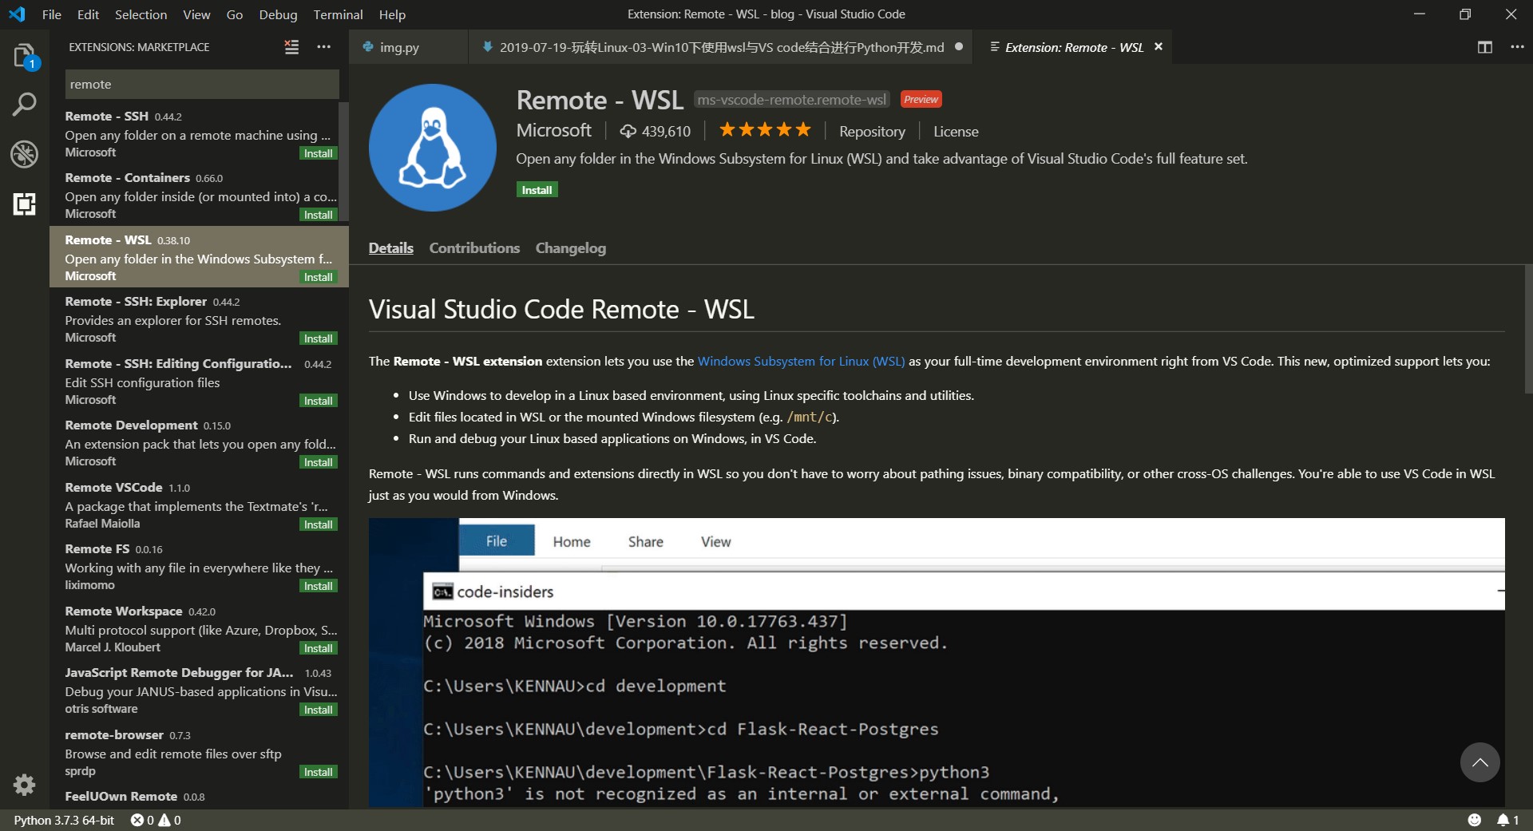This screenshot has height=831, width=1533.
Task: Install Remote VSCode by Rafael Maiolla
Action: tap(318, 524)
